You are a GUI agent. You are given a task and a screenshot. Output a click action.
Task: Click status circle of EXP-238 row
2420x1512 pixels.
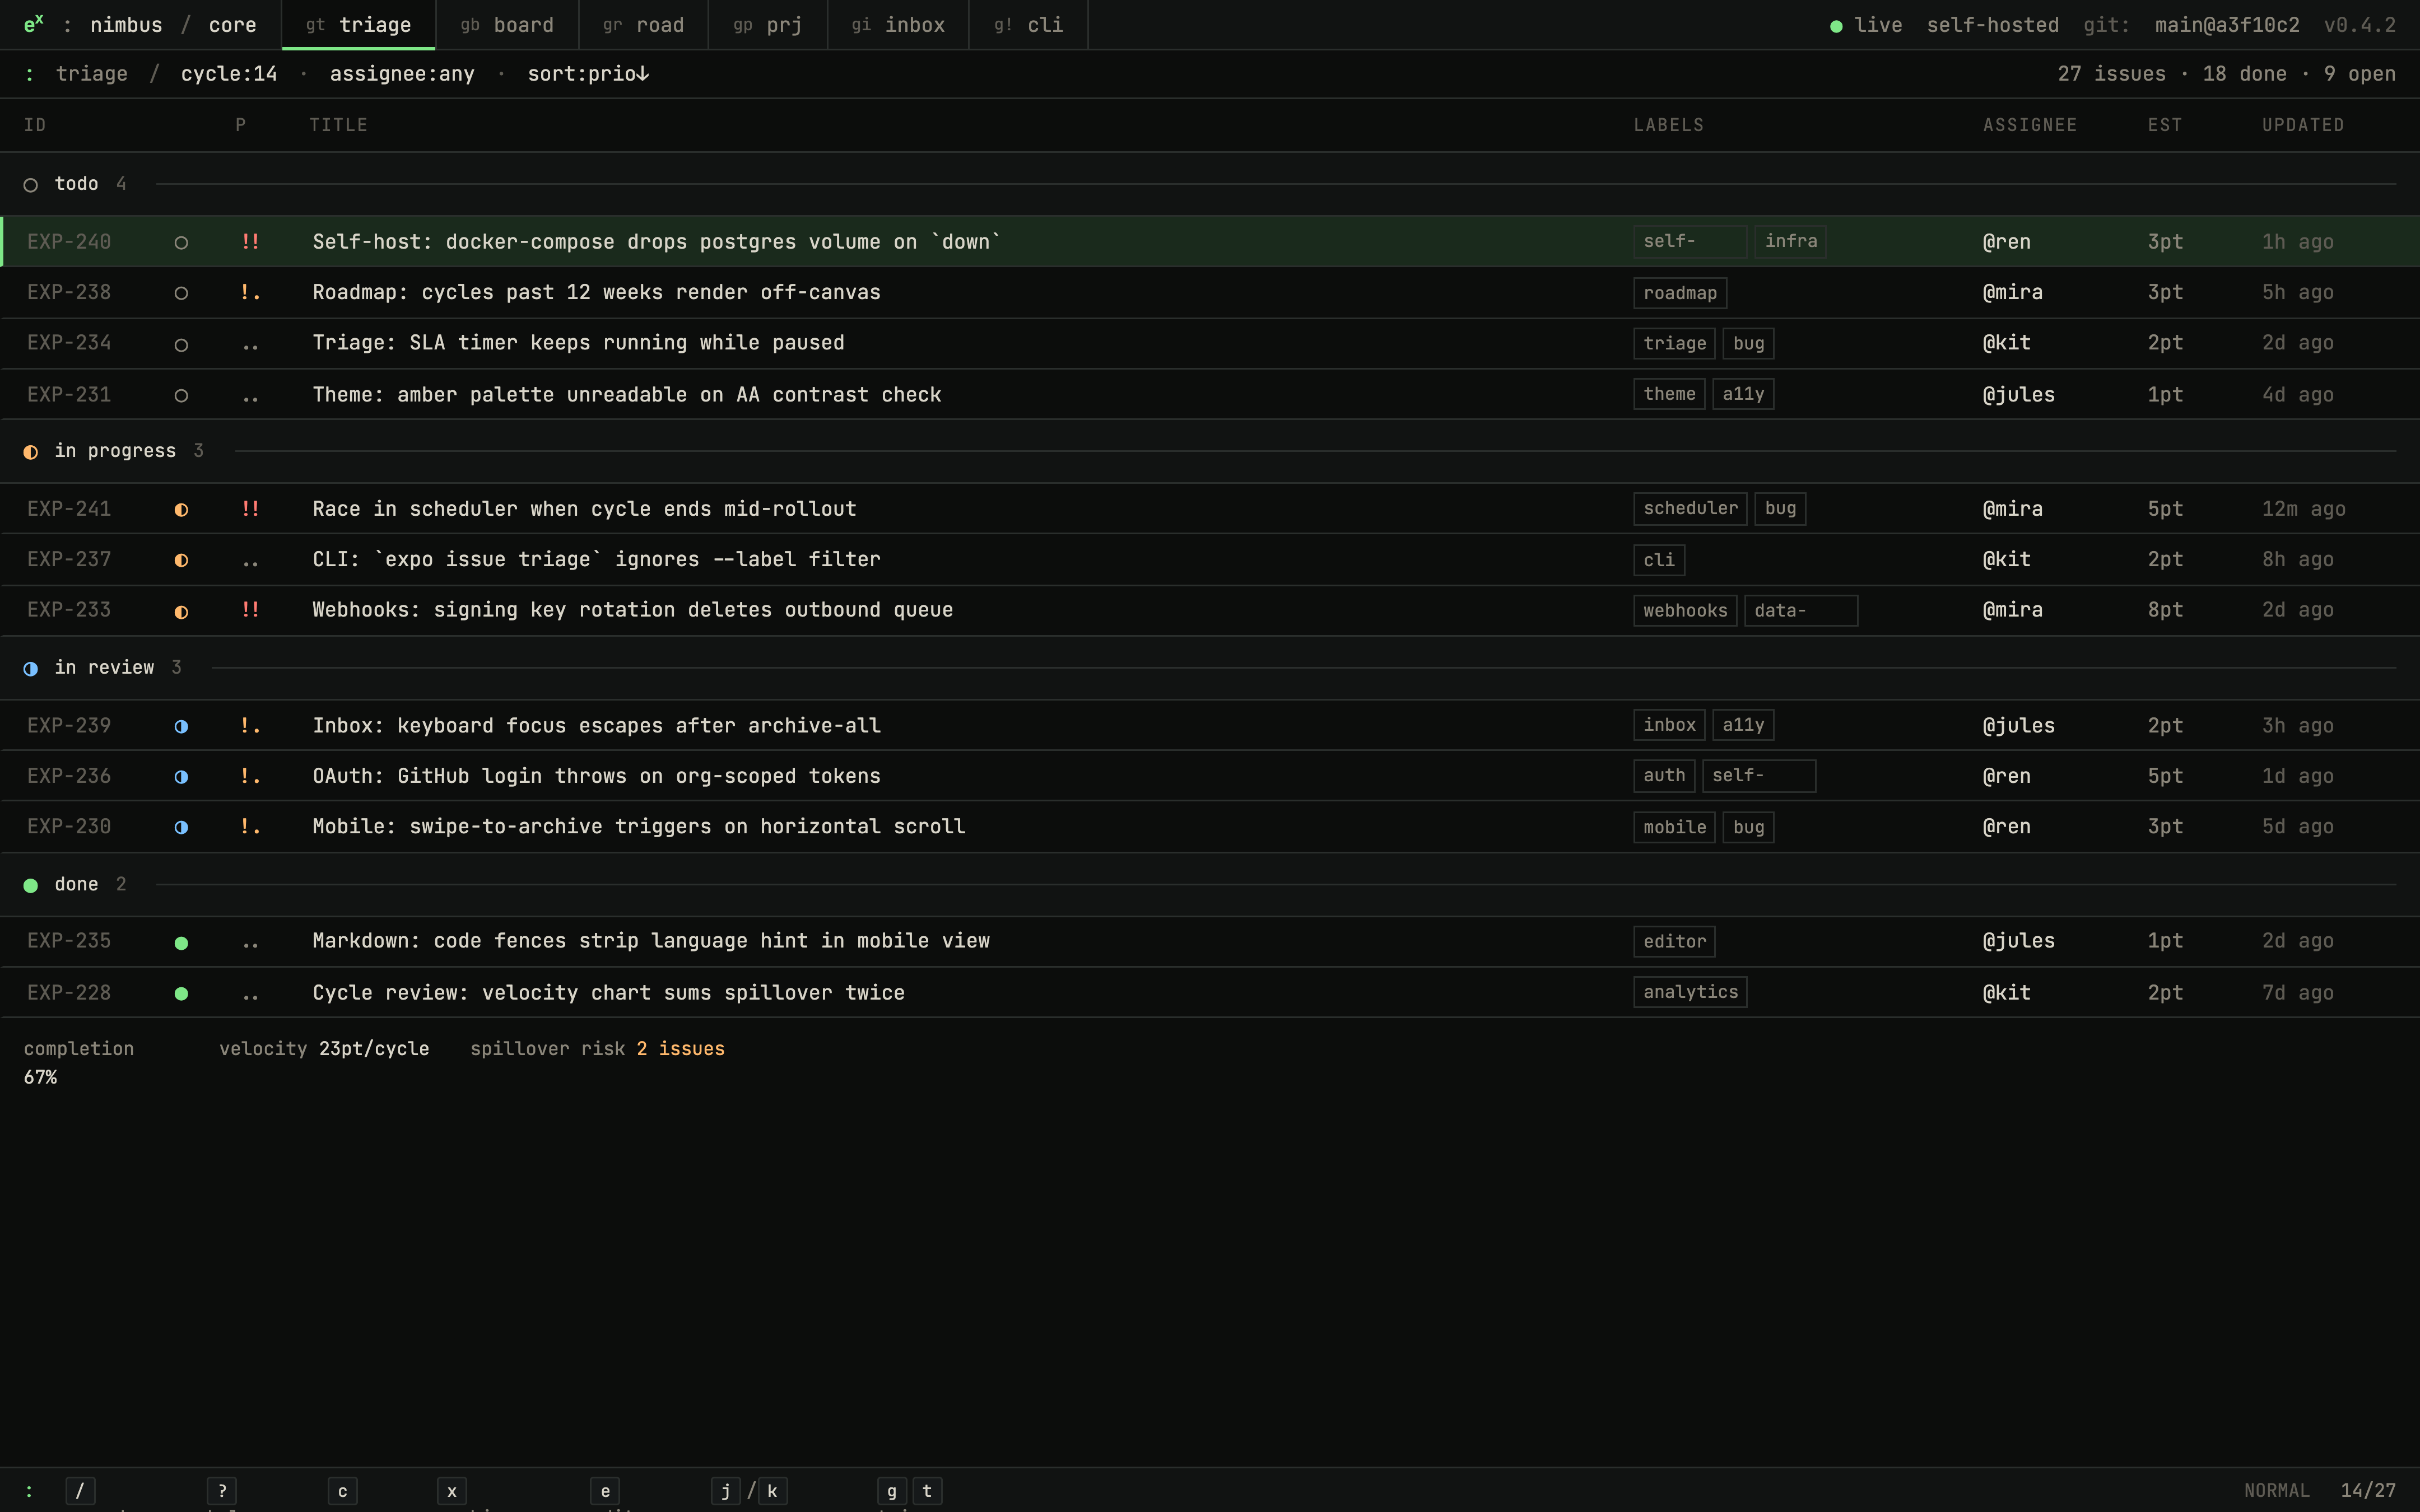click(181, 294)
